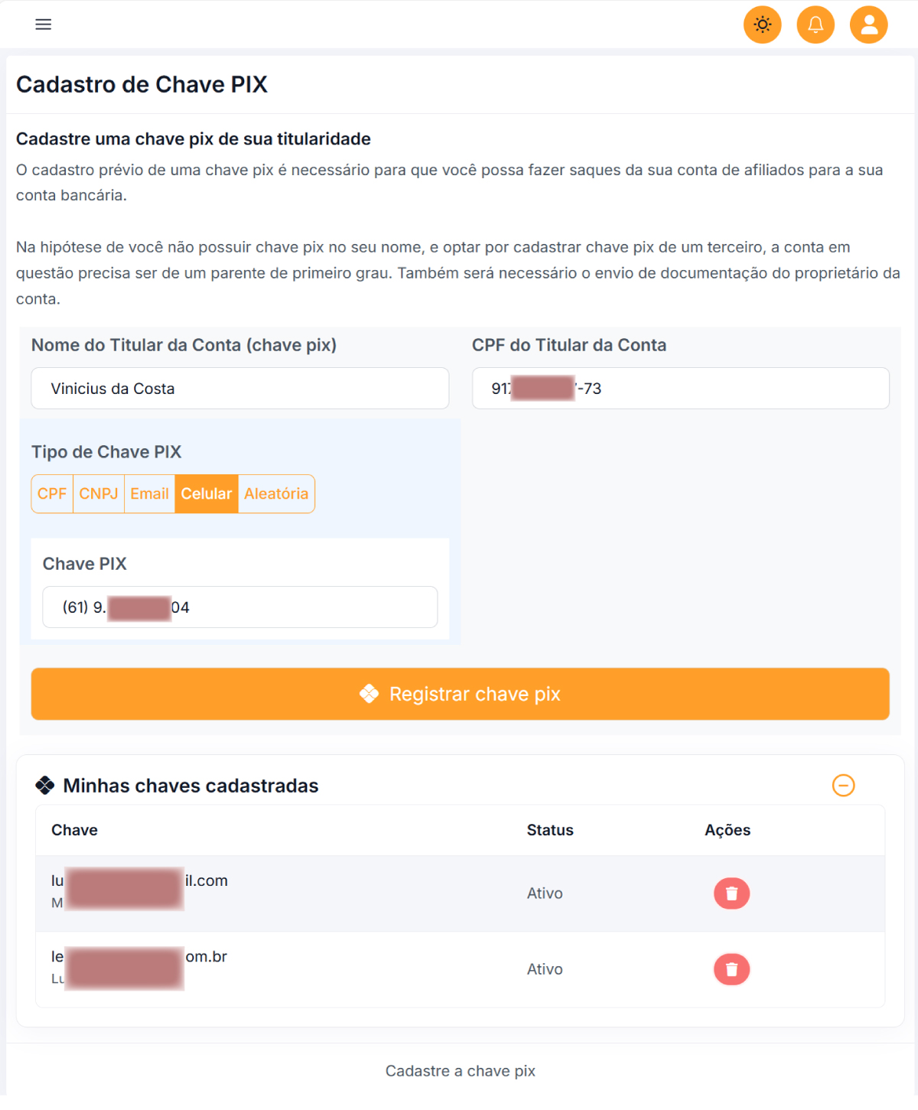
Task: Choose Celular key type option
Action: [207, 494]
